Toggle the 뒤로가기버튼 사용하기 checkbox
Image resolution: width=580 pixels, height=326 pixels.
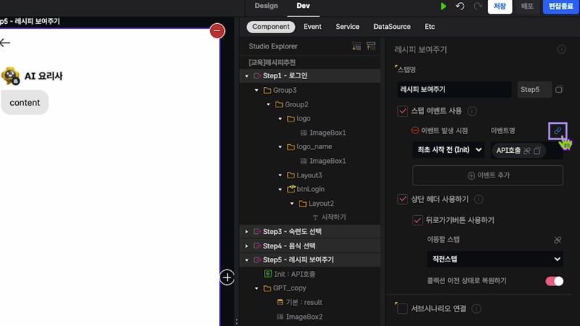417,220
